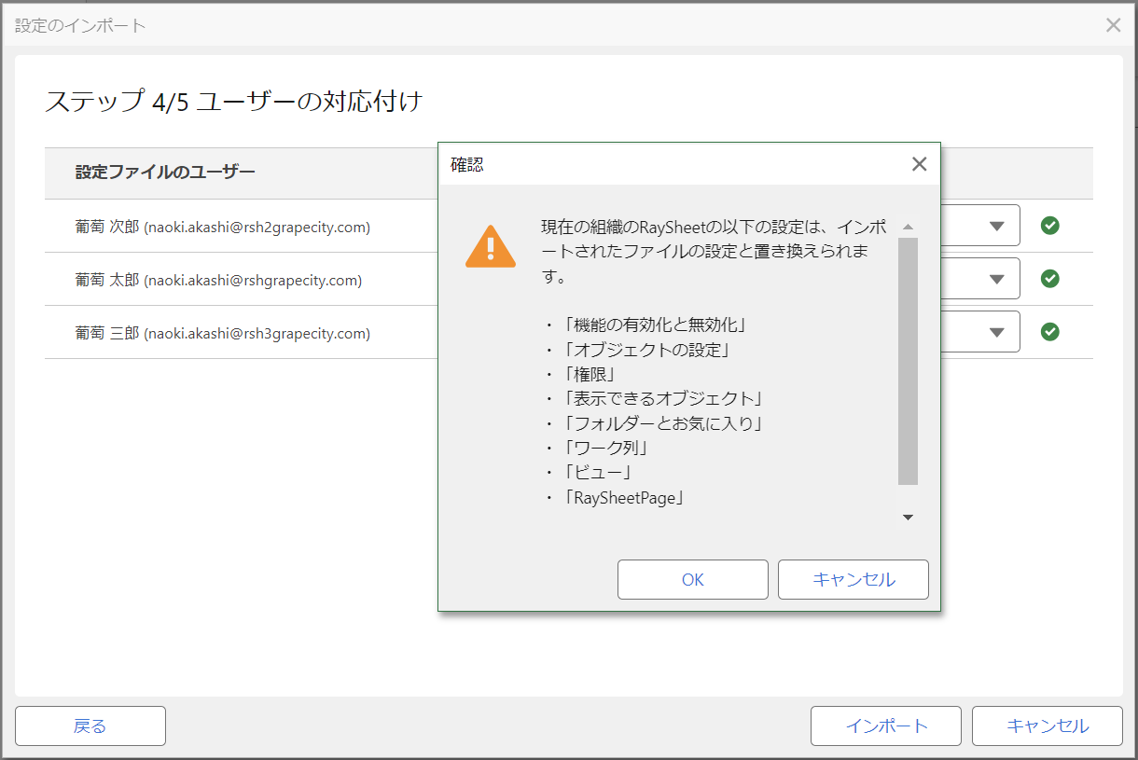Click the scroll up arrow in dialog
The width and height of the screenshot is (1138, 760).
coord(908,227)
